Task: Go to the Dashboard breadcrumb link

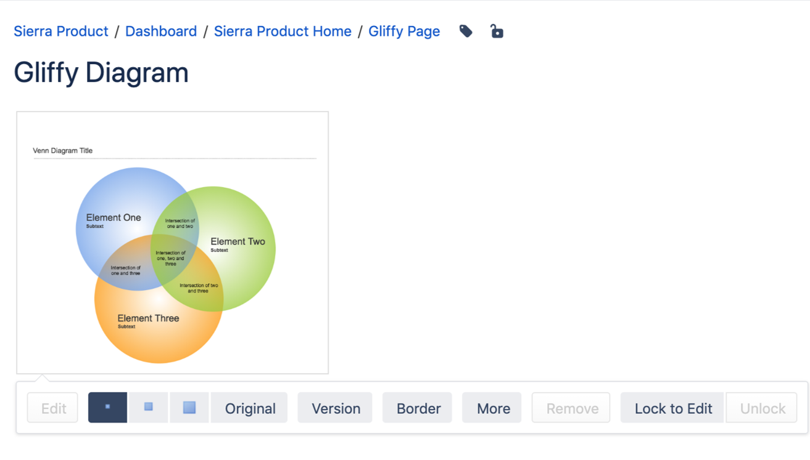Action: (x=161, y=31)
